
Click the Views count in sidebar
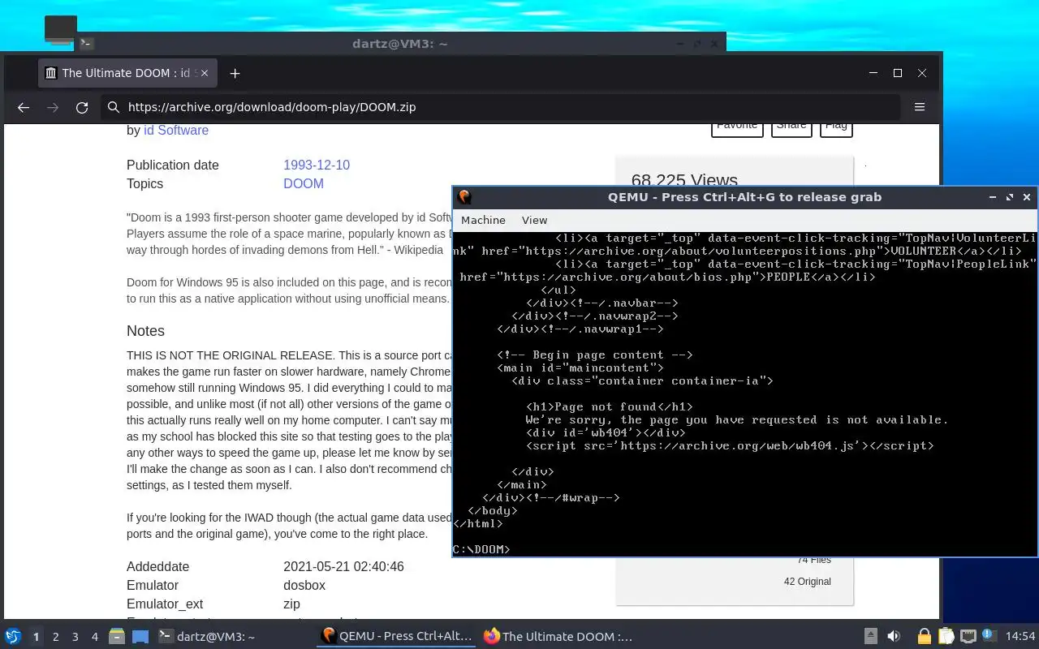coord(684,181)
